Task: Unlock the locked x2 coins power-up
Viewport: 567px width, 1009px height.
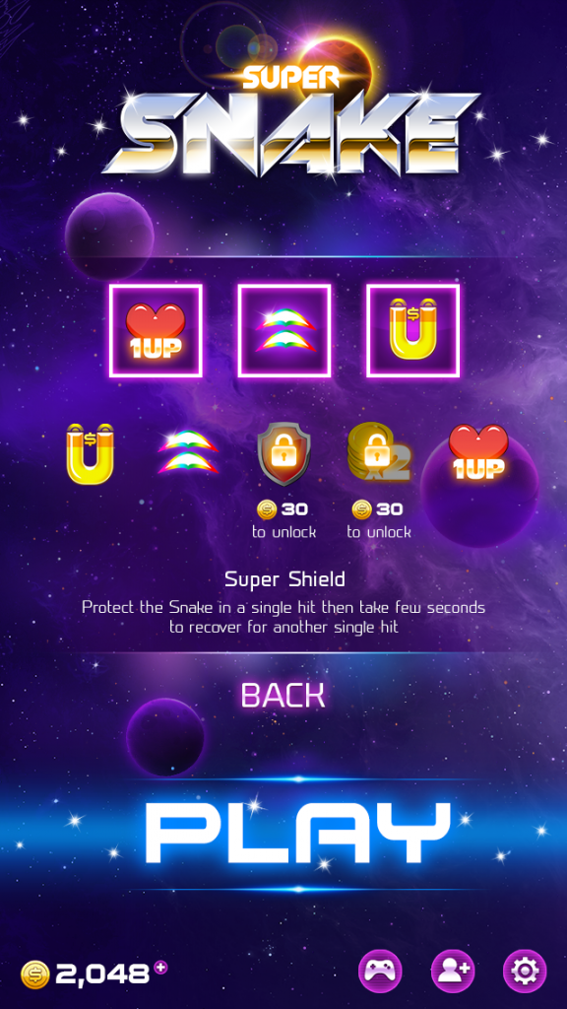Action: tap(379, 452)
